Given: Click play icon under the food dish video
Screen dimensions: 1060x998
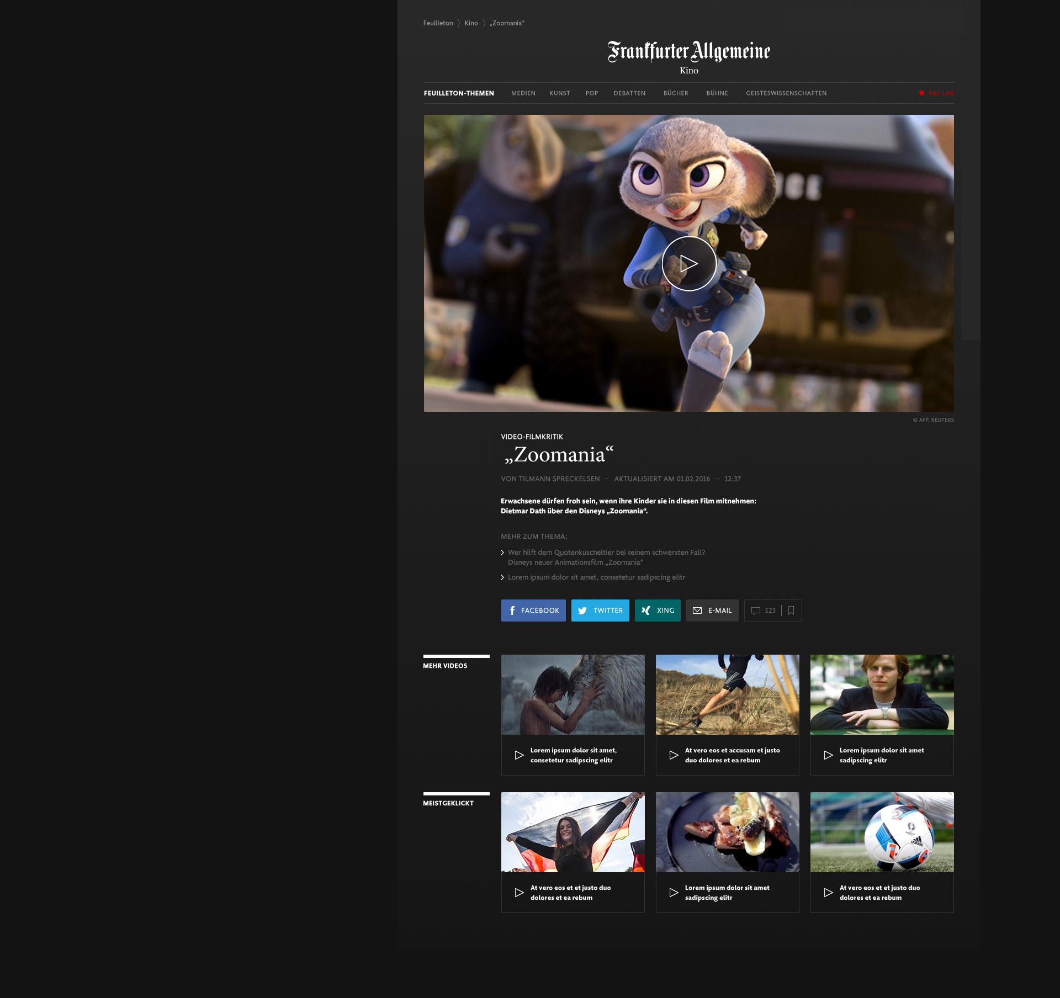Looking at the screenshot, I should pos(674,893).
